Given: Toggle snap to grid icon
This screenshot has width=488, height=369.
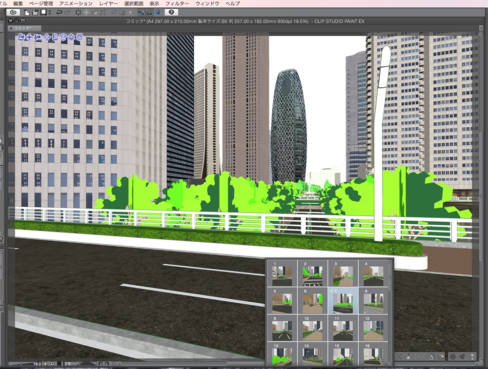Looking at the screenshot, I should click(x=158, y=13).
